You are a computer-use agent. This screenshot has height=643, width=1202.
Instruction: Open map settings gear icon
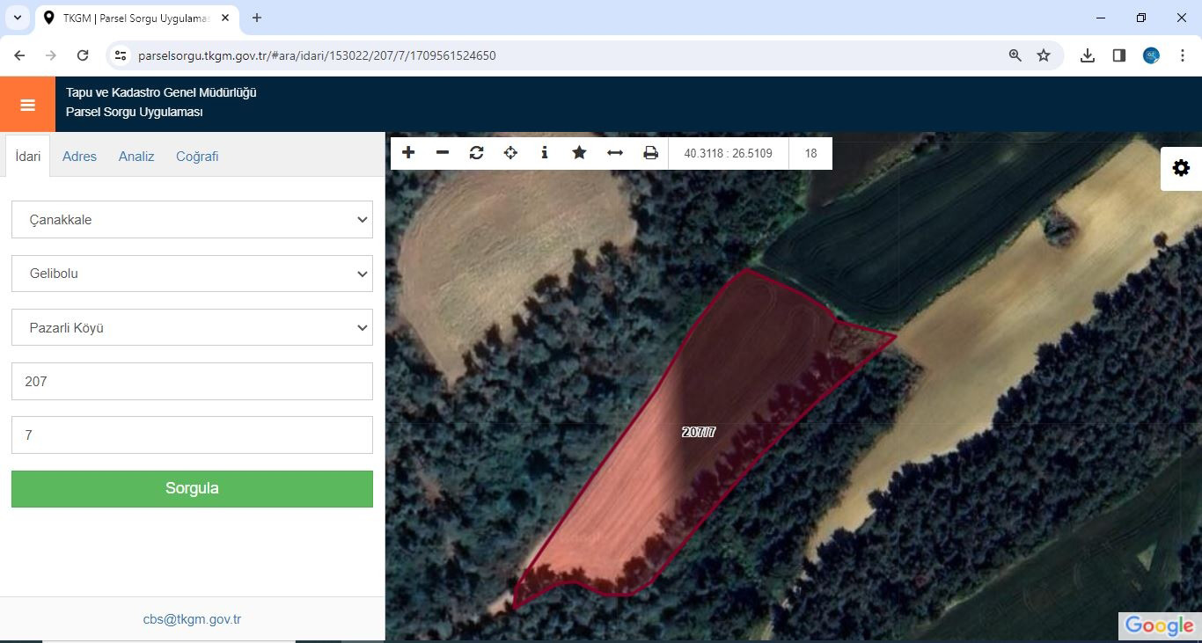pyautogui.click(x=1181, y=168)
